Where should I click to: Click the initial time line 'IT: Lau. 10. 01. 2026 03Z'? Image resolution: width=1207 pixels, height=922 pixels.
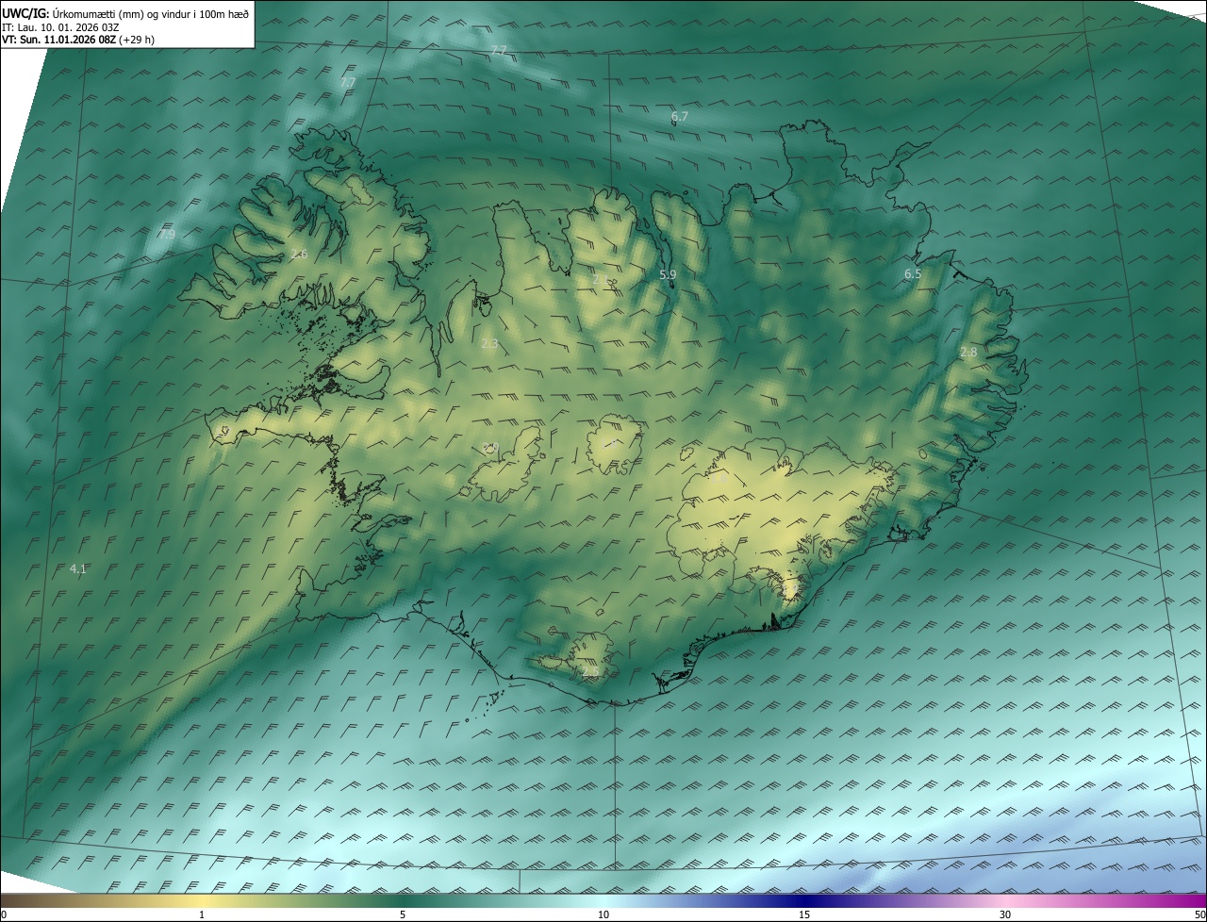click(60, 26)
